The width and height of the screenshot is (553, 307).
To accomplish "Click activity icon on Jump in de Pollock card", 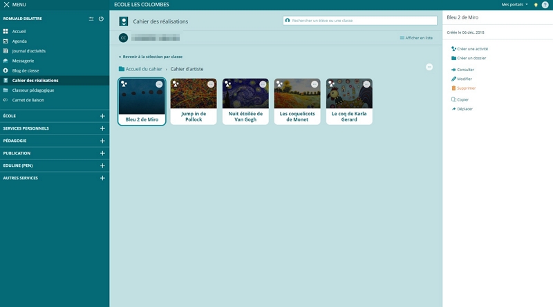I will 176,83.
